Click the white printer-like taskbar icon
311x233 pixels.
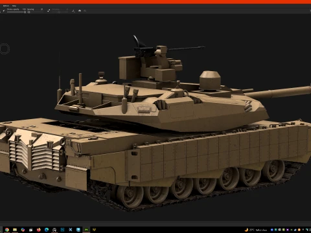[31, 230]
